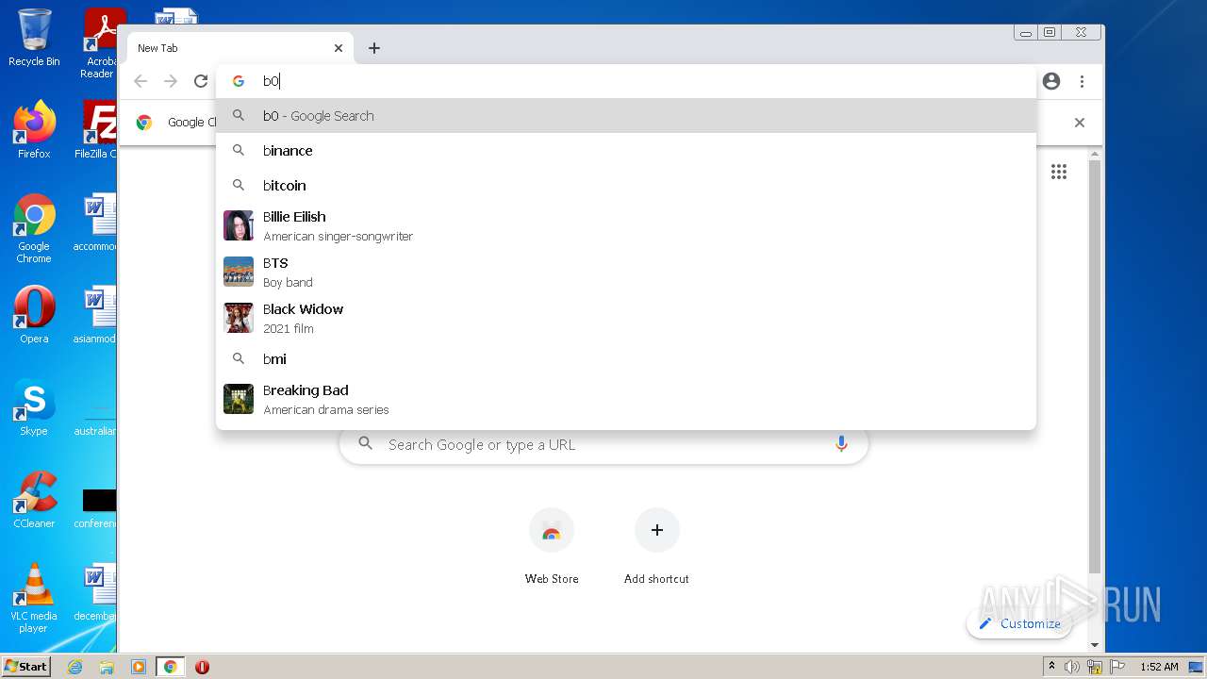This screenshot has height=679, width=1207.
Task: Select Breaking Bad suggestion
Action: coord(626,399)
